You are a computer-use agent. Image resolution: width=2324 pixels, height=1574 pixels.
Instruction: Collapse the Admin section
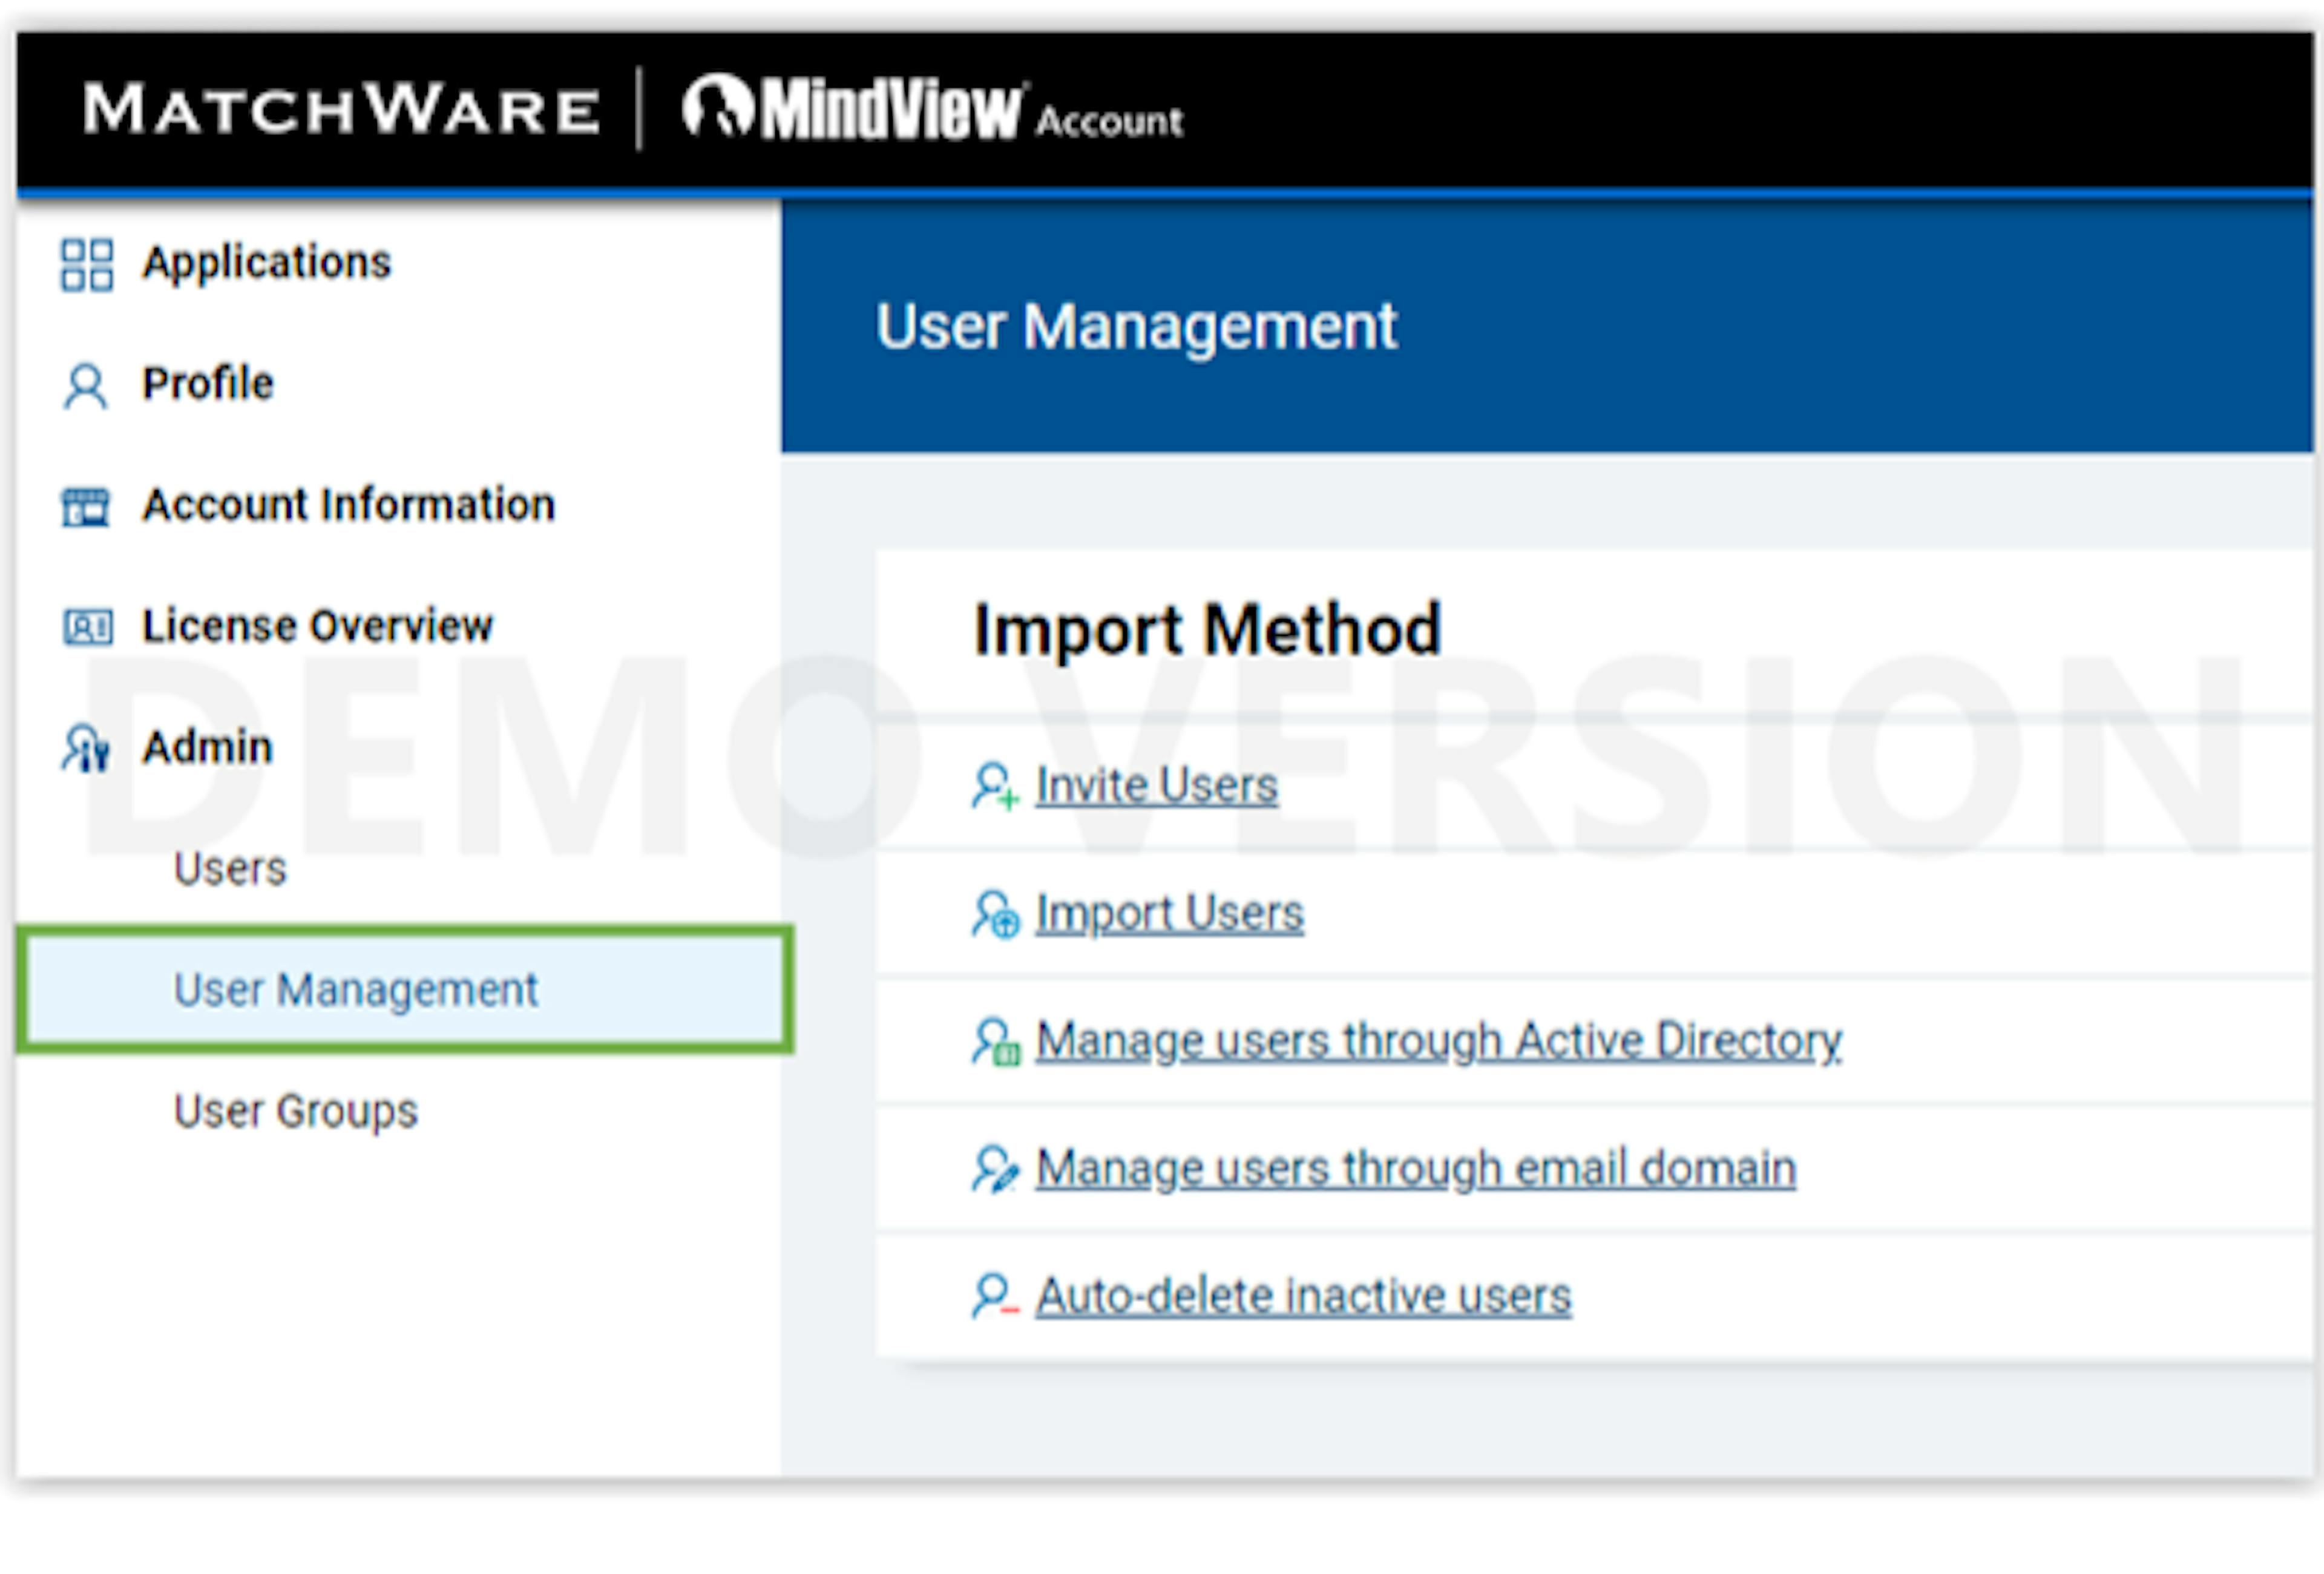click(x=207, y=747)
